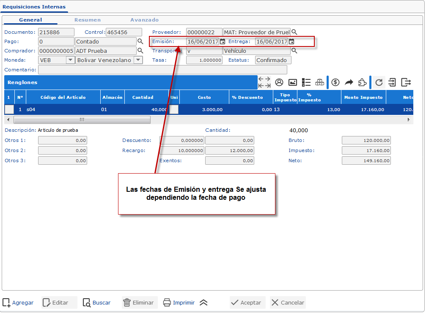Expand the Moneda VEB code dropdown
The image size is (426, 313).
[x=70, y=60]
